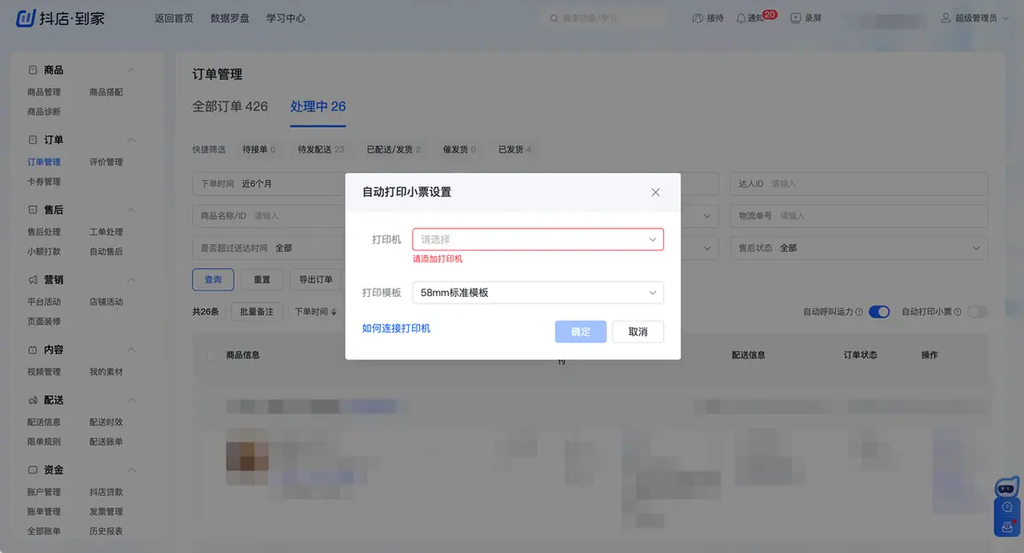Click the 批量备注 button
The height and width of the screenshot is (553, 1024).
pos(257,312)
